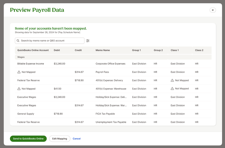Click the Debit column header

pyautogui.click(x=57, y=50)
